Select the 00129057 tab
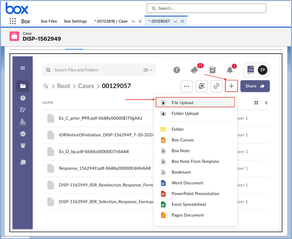The width and height of the screenshot is (292, 239). 160,21
